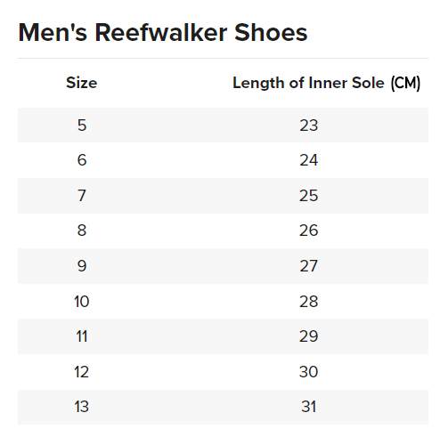Click the 31 cm inner sole value
Screen dimensions: 448x437
[x=309, y=407]
